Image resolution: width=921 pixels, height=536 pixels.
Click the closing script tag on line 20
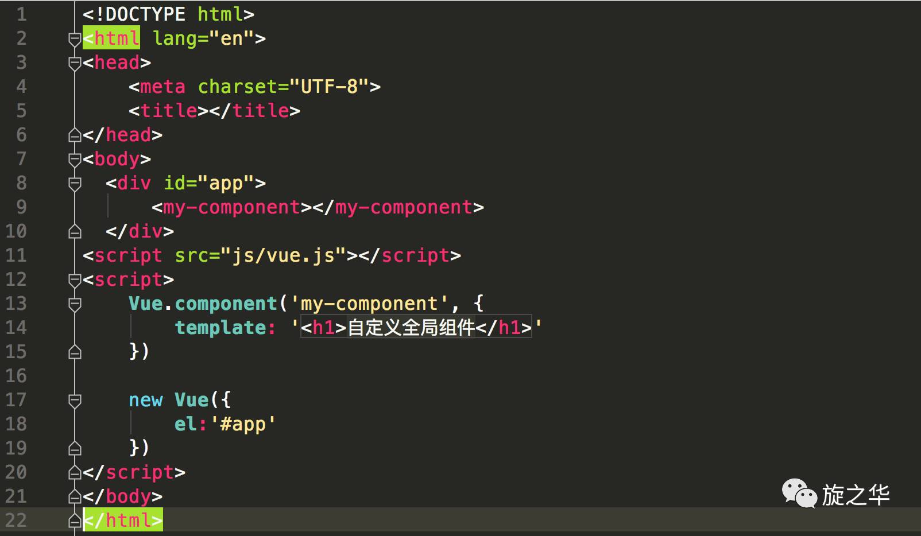click(134, 472)
